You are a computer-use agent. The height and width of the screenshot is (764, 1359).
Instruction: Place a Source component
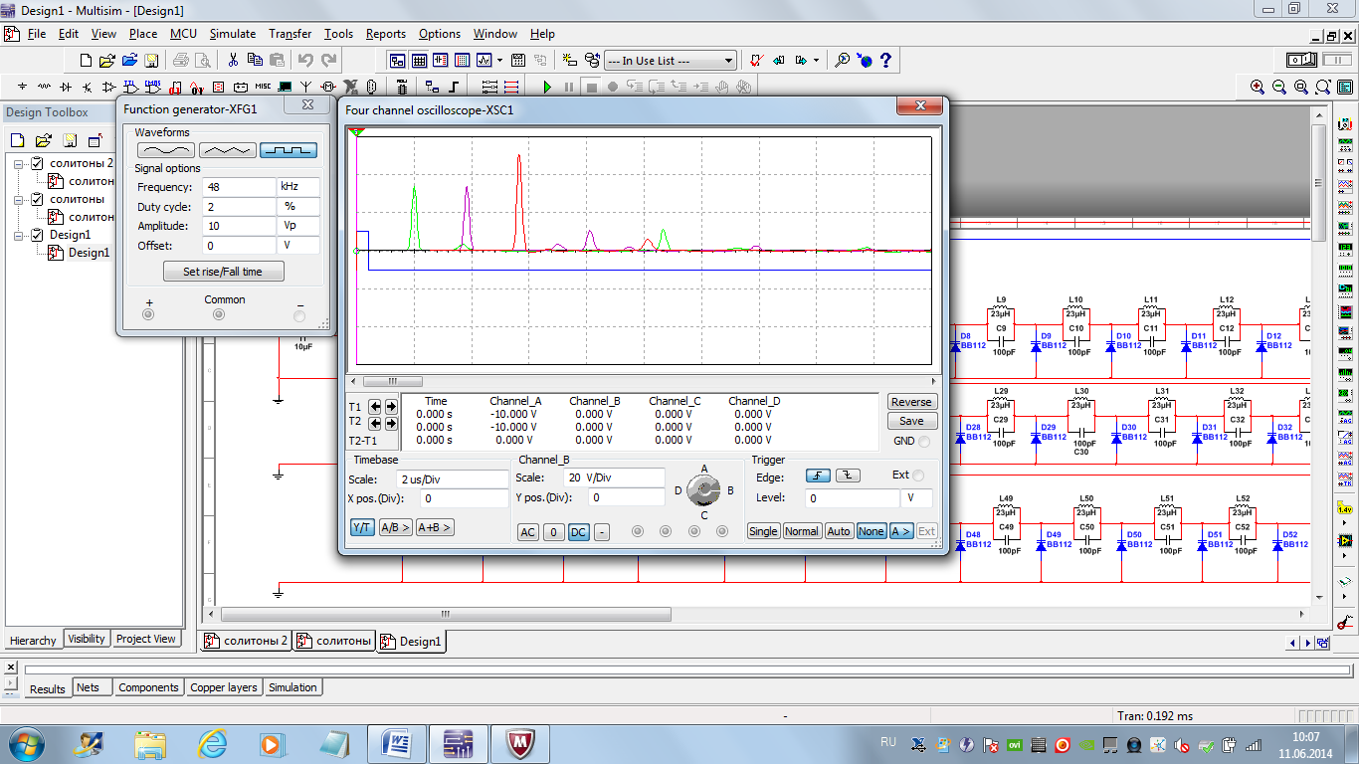[x=22, y=87]
